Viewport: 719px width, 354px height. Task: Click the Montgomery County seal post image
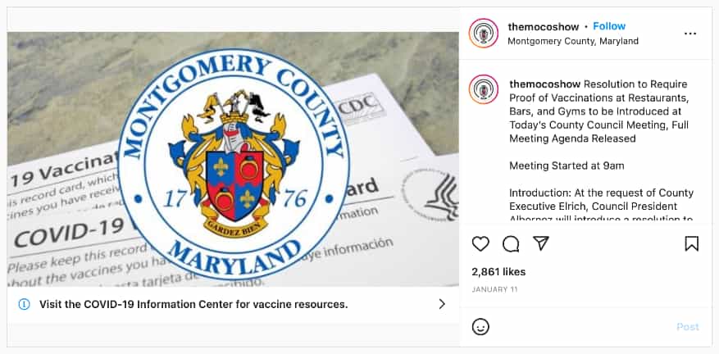pyautogui.click(x=233, y=160)
